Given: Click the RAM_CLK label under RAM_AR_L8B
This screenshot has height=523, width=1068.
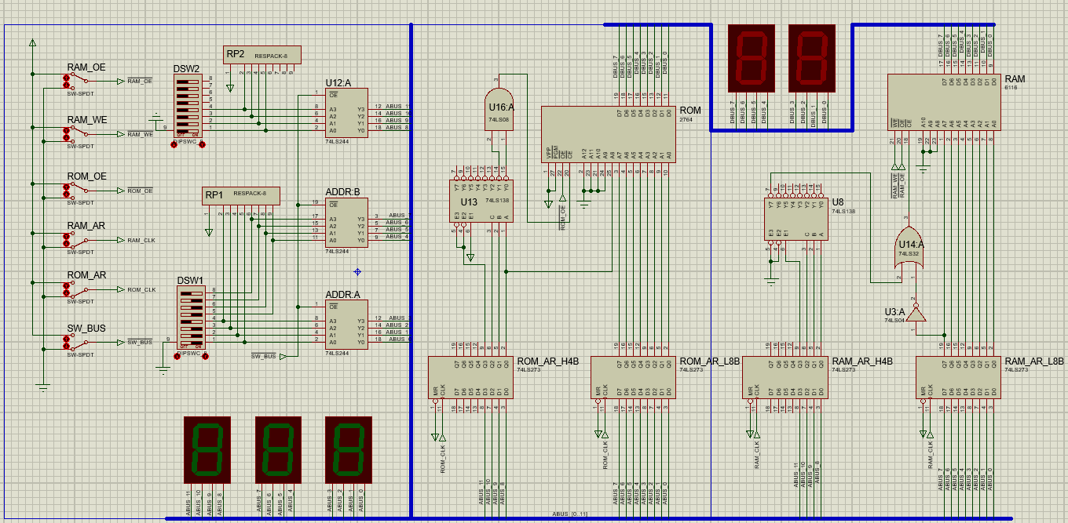Looking at the screenshot, I should tap(931, 456).
